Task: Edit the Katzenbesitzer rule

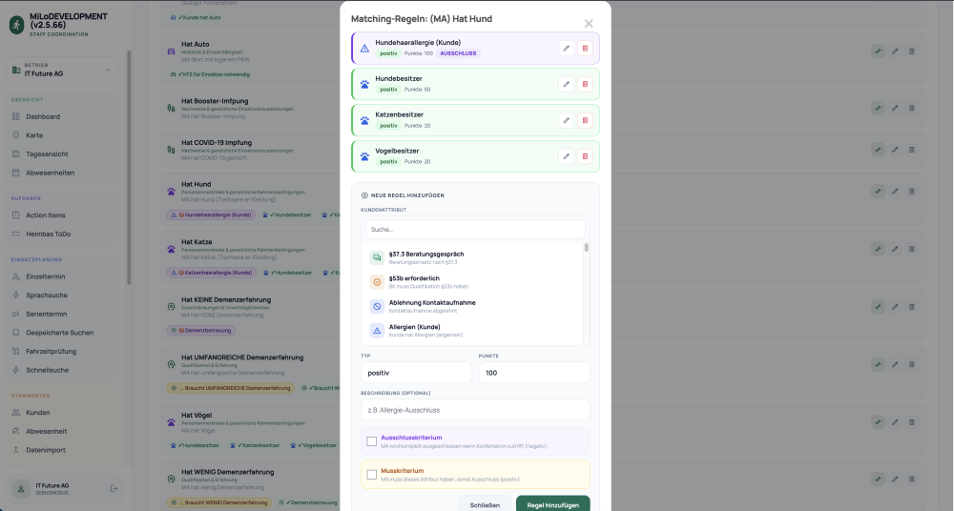Action: 566,120
